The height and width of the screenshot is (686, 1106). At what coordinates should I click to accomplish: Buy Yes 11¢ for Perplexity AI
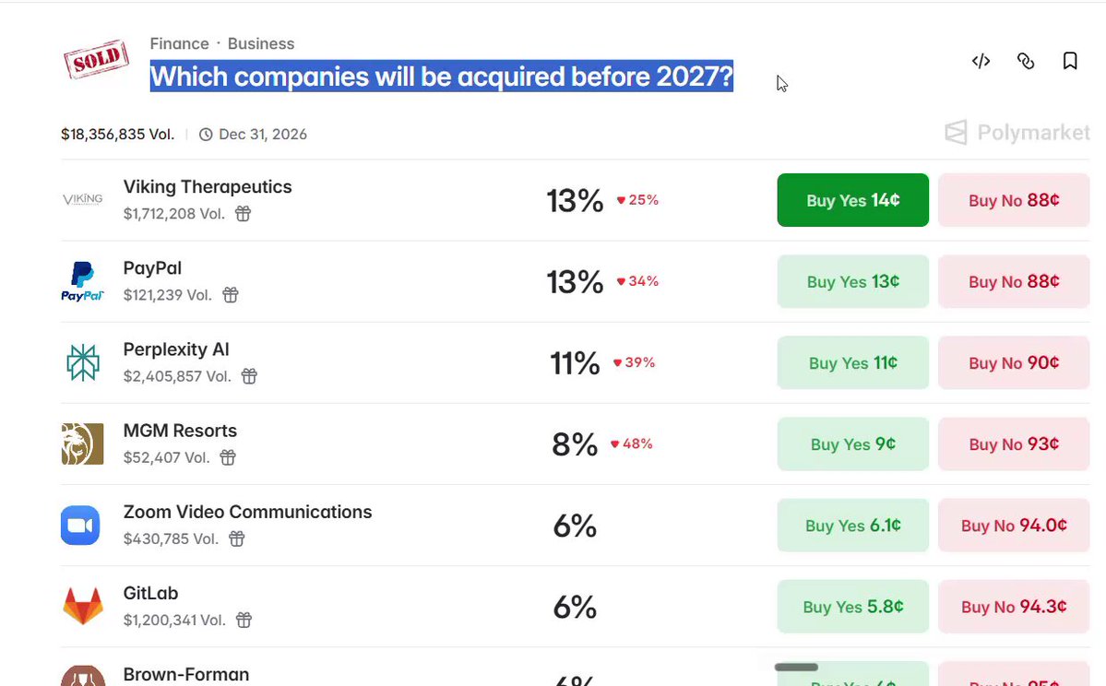(852, 363)
